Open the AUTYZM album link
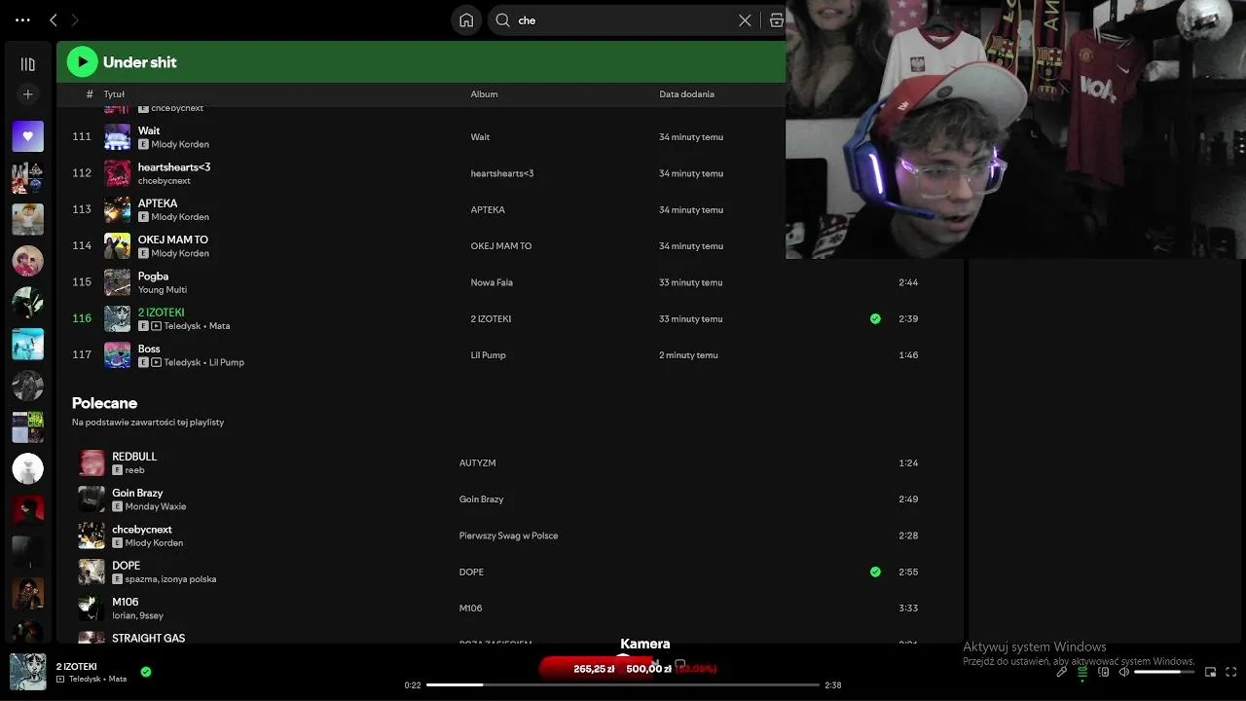Image resolution: width=1246 pixels, height=701 pixels. [x=477, y=463]
